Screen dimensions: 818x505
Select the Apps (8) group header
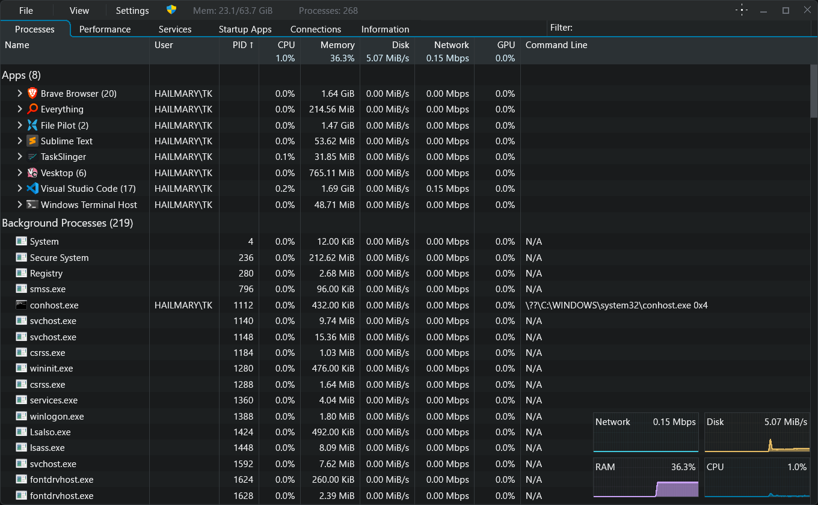click(x=22, y=75)
